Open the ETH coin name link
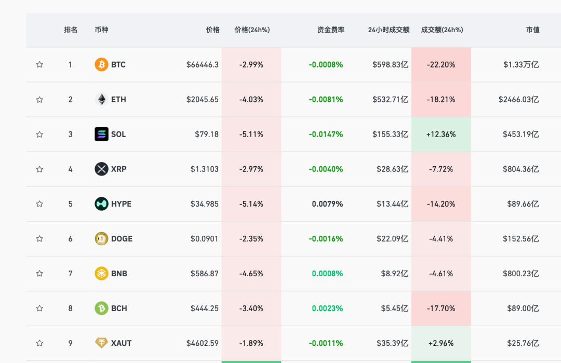The image size is (561, 363). [x=118, y=100]
